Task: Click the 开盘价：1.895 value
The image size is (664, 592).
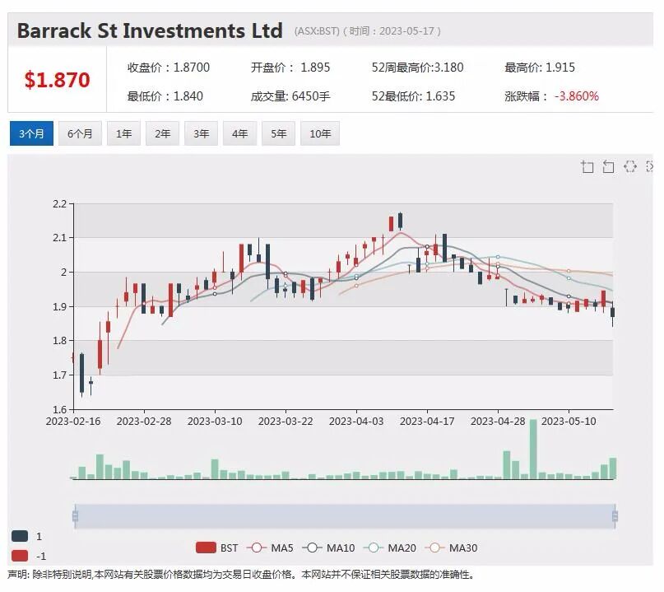Action: pyautogui.click(x=290, y=68)
